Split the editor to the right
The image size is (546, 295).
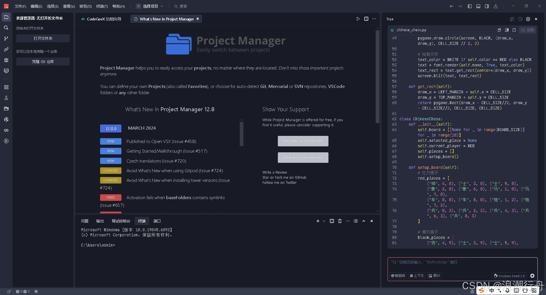coord(366,19)
